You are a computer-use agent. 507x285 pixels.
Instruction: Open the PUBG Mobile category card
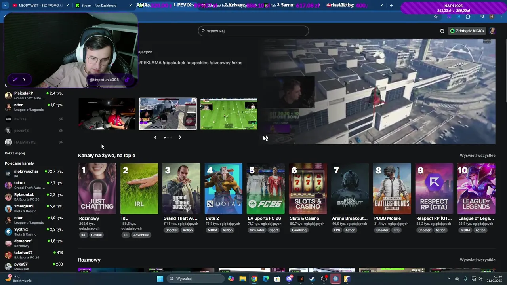pyautogui.click(x=392, y=189)
